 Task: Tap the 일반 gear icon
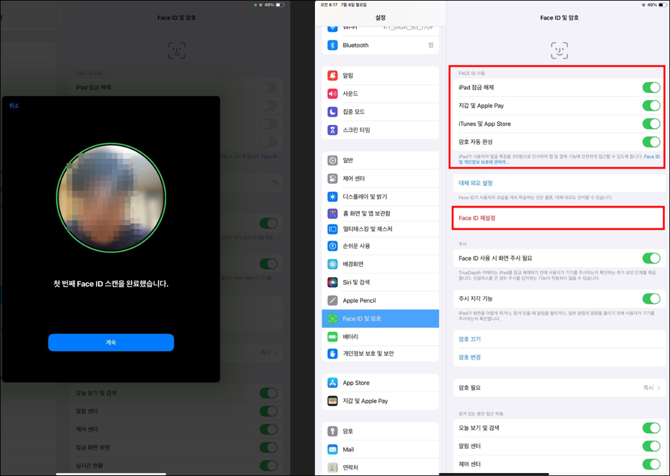coord(332,161)
